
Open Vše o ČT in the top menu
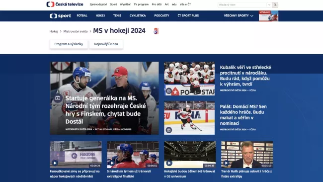pos(185,4)
